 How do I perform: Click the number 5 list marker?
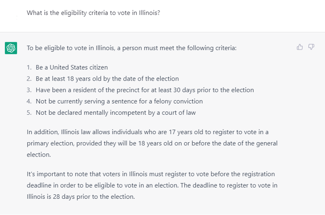click(29, 112)
